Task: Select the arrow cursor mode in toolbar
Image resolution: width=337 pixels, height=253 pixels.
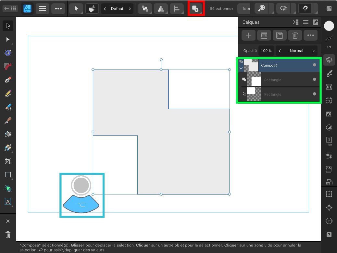Action: (x=76, y=8)
